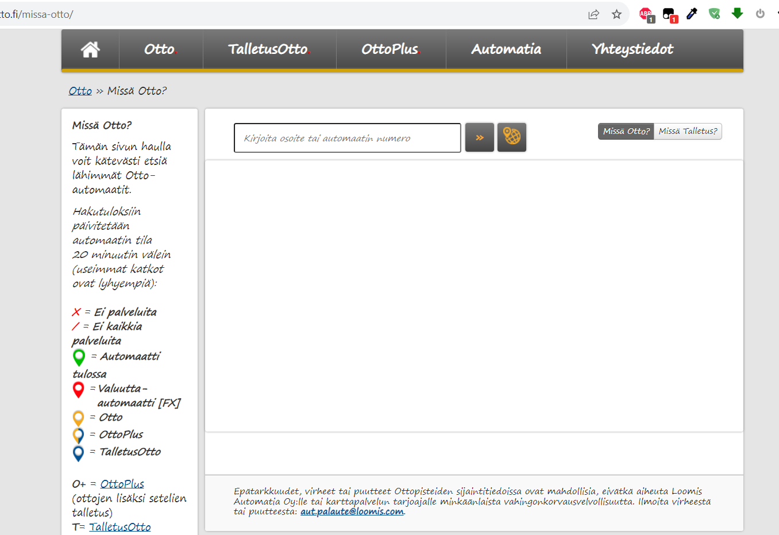Screen dimensions: 779x535
Task: Open the 'Otto' navigation menu
Action: tap(160, 49)
